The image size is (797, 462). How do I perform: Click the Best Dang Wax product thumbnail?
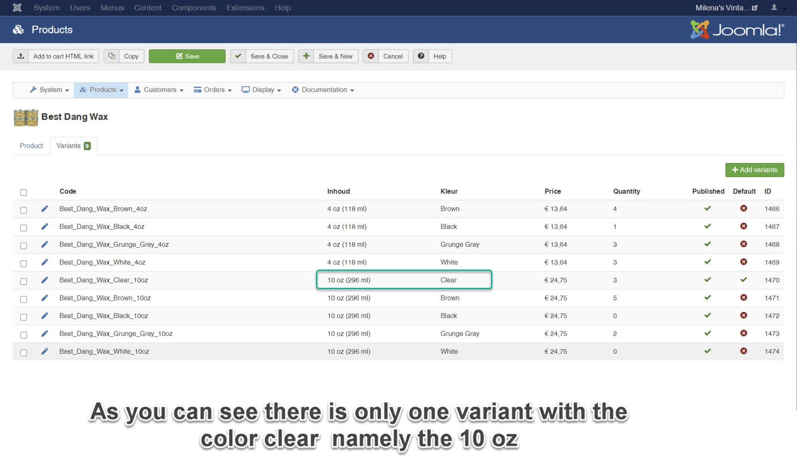[x=26, y=118]
